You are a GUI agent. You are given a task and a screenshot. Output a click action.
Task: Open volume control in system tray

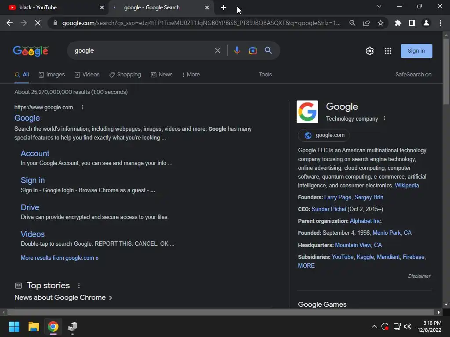(408, 326)
